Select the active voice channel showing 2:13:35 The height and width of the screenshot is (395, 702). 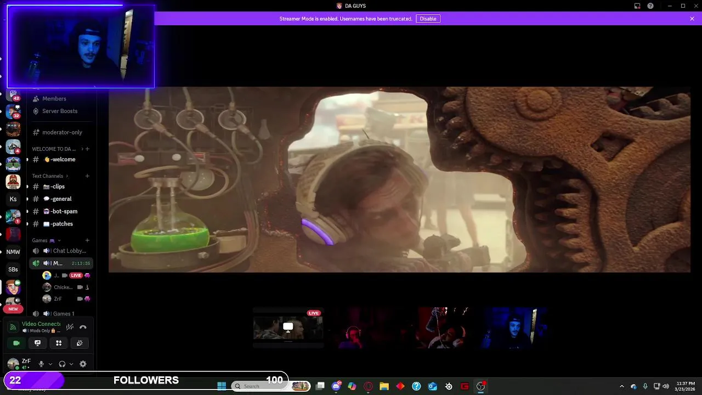pyautogui.click(x=61, y=263)
